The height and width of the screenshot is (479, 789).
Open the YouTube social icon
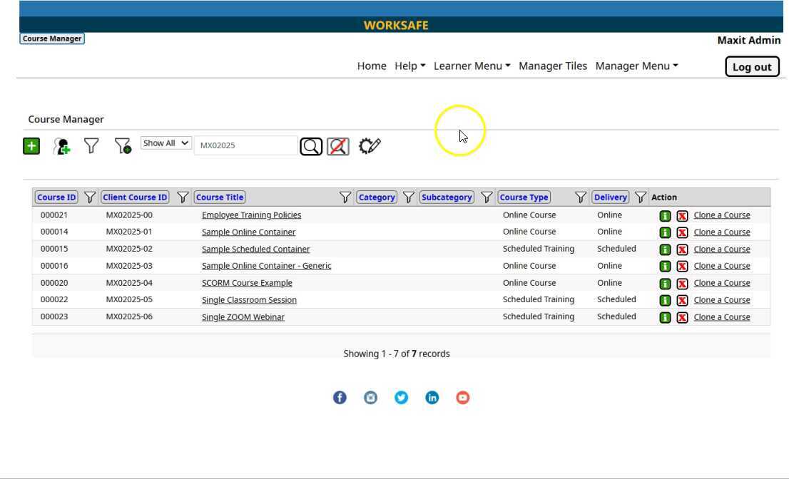(463, 398)
